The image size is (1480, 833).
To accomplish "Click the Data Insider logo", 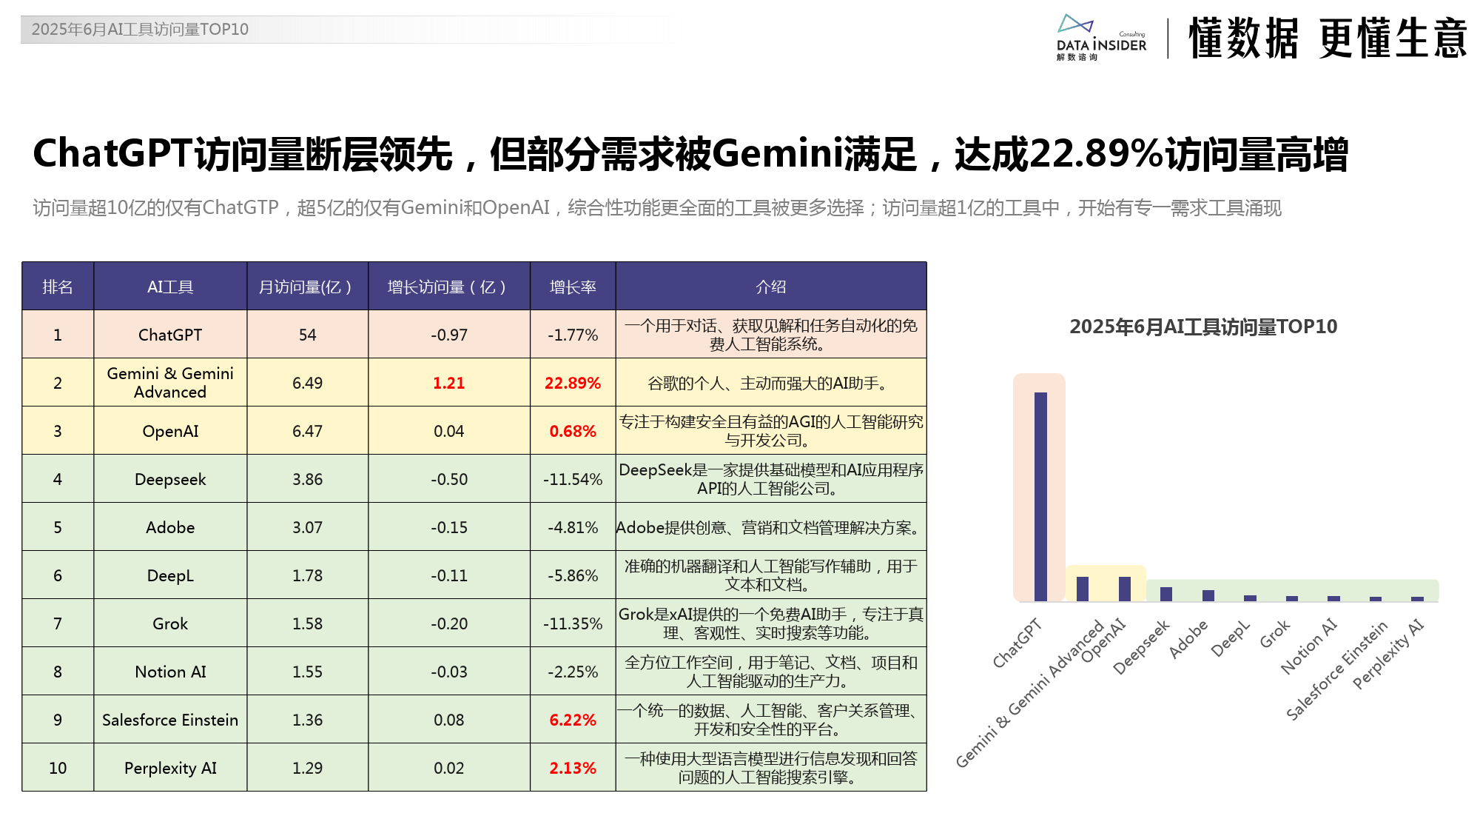I will [1101, 38].
